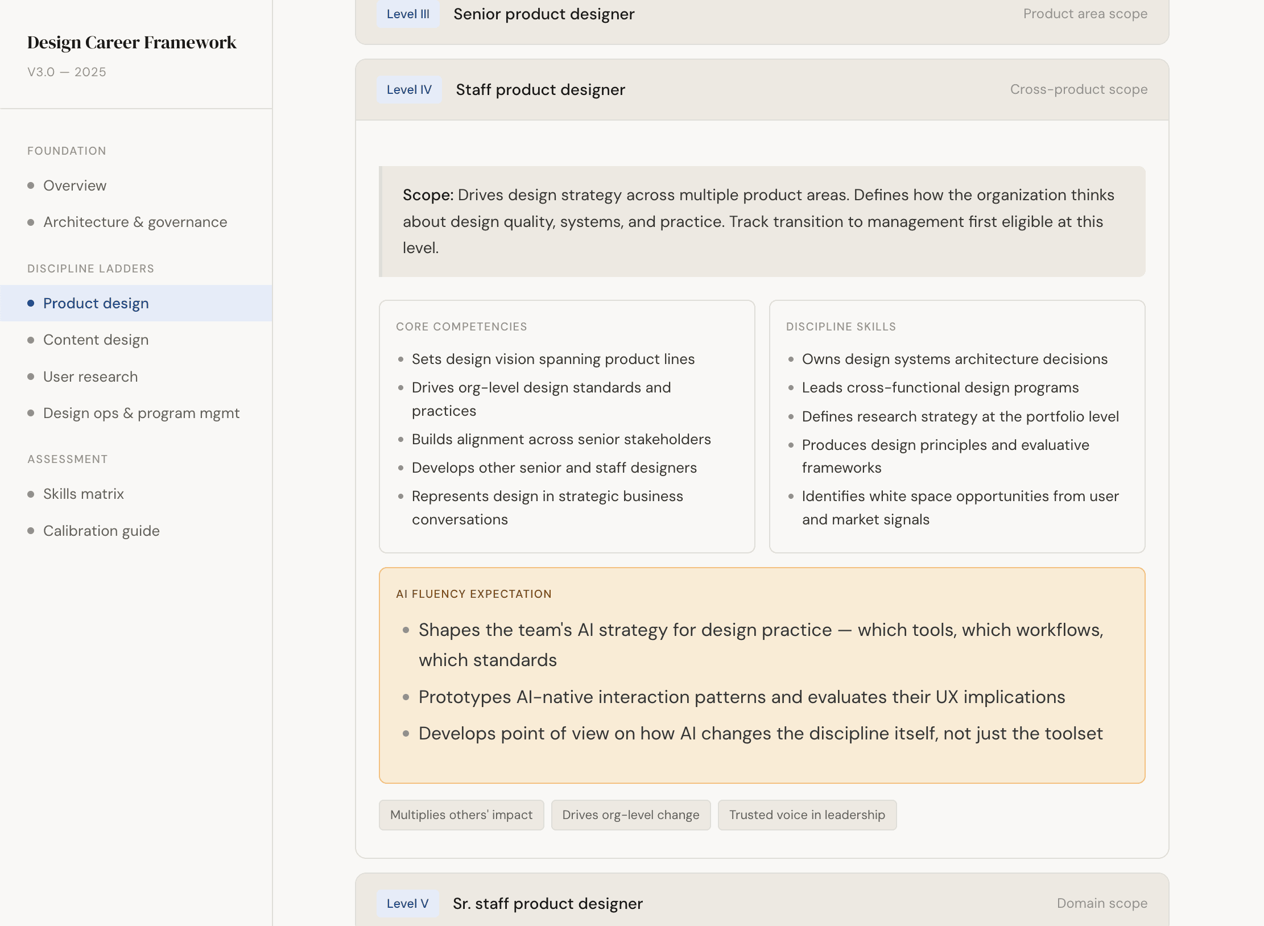Click the Design Career Framework title

[x=131, y=43]
